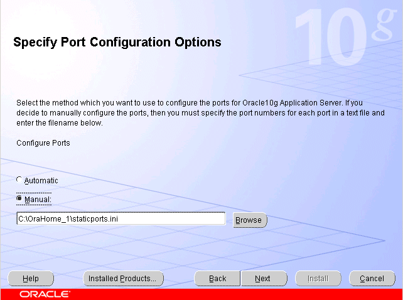The height and width of the screenshot is (300, 403).
Task: Click the grayed-out Install button
Action: [318, 279]
